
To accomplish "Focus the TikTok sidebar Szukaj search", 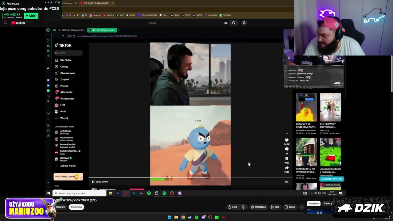I will [69, 53].
